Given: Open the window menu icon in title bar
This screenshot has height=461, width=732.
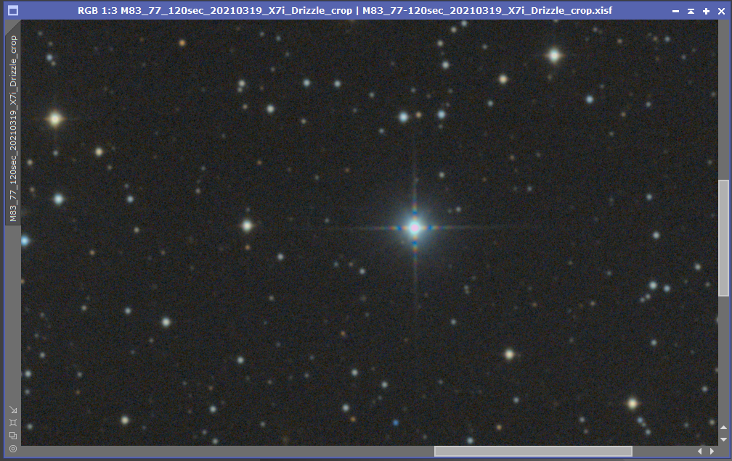Looking at the screenshot, I should [13, 10].
